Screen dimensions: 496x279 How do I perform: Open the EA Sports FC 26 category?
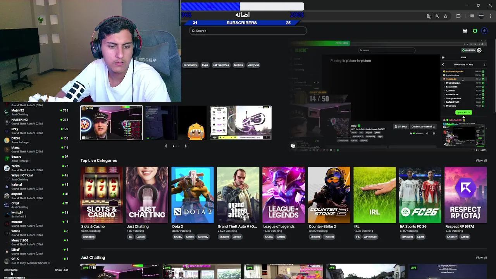coord(420,195)
